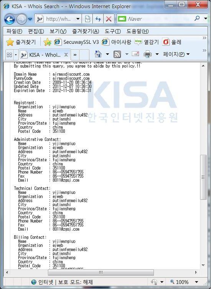The width and height of the screenshot is (211, 289).
Task: Click the Updated Date 2011-12-07 value
Action: [x=72, y=86]
